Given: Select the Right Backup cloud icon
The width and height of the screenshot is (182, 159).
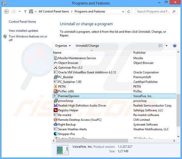Looking at the screenshot, I should [56, 125].
